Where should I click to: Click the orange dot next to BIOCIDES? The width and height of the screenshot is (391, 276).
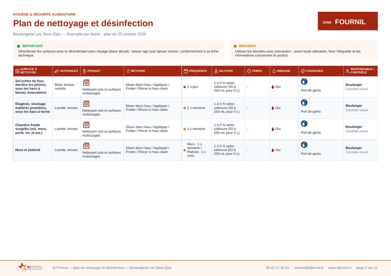(x=235, y=46)
